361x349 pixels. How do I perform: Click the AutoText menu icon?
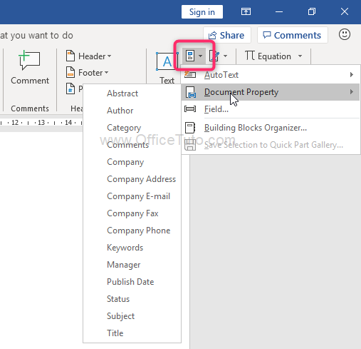point(190,75)
